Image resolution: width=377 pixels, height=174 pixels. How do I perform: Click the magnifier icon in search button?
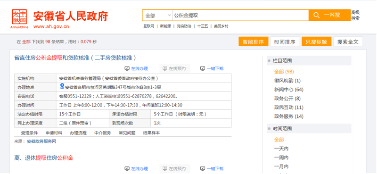coord(316,16)
